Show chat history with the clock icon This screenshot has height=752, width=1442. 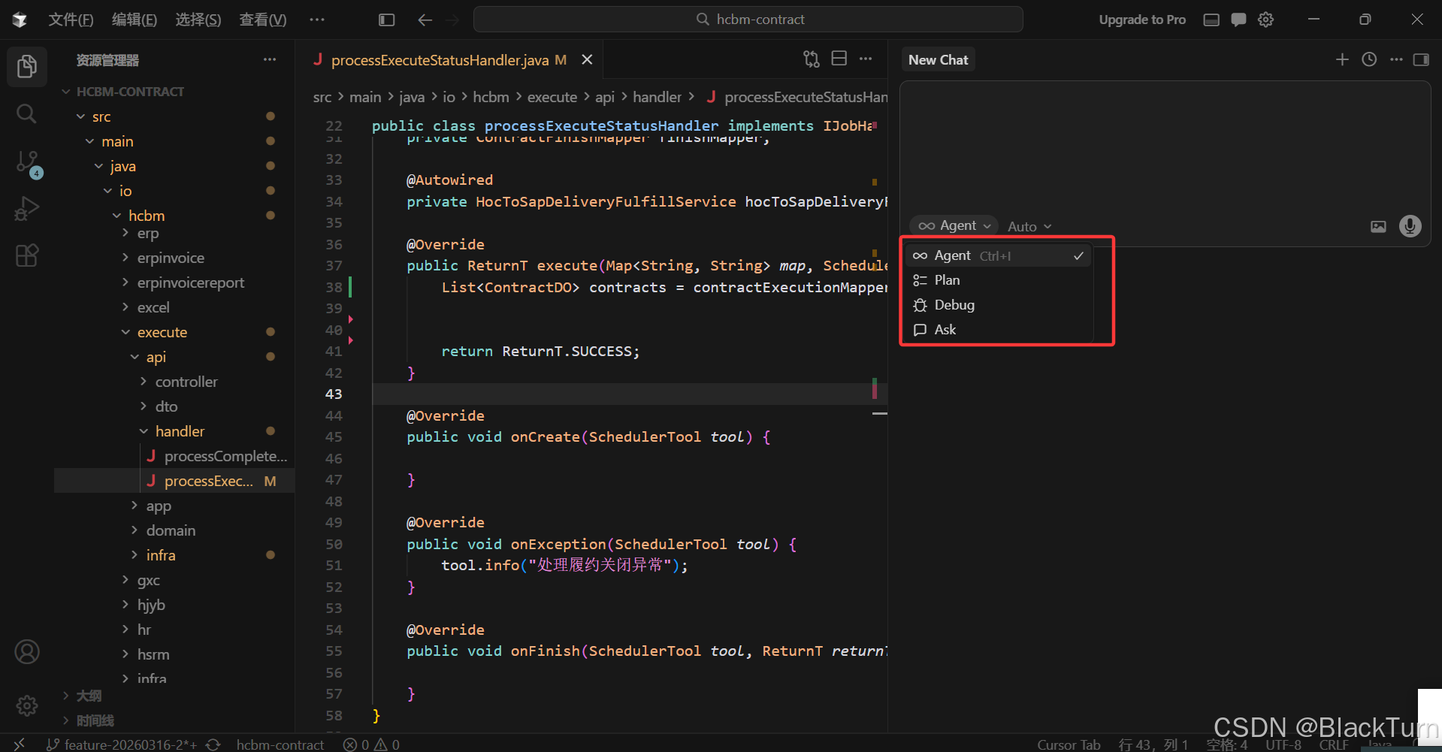[x=1369, y=59]
